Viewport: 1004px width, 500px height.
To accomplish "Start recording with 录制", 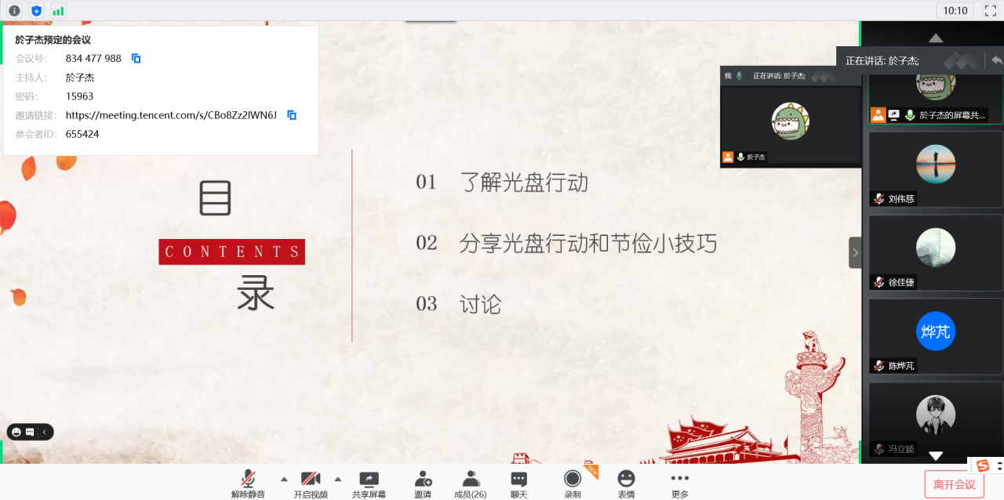I will click(x=573, y=484).
